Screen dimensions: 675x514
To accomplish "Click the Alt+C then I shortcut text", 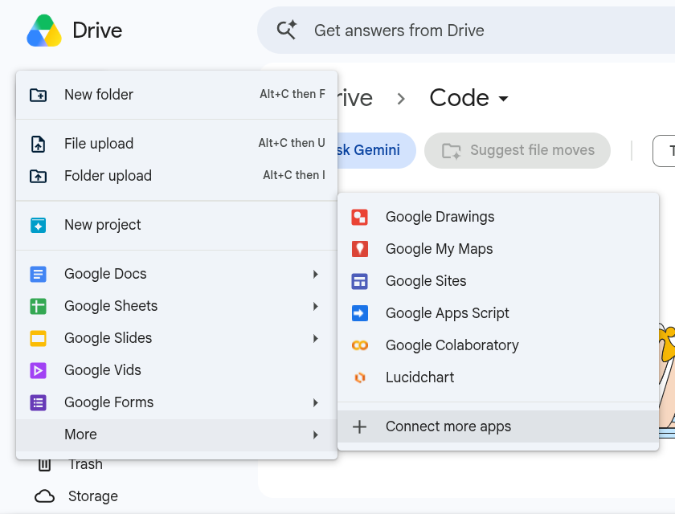I will click(x=294, y=176).
